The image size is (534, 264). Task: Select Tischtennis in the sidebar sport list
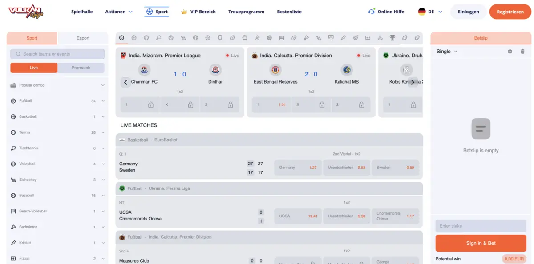28,148
